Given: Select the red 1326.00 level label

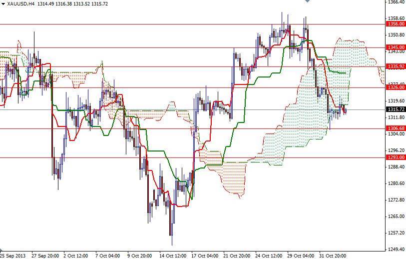Looking at the screenshot, I should pos(396,87).
